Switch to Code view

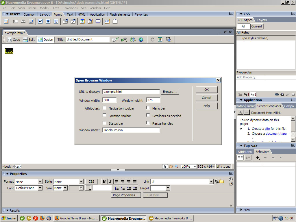(x=14, y=40)
